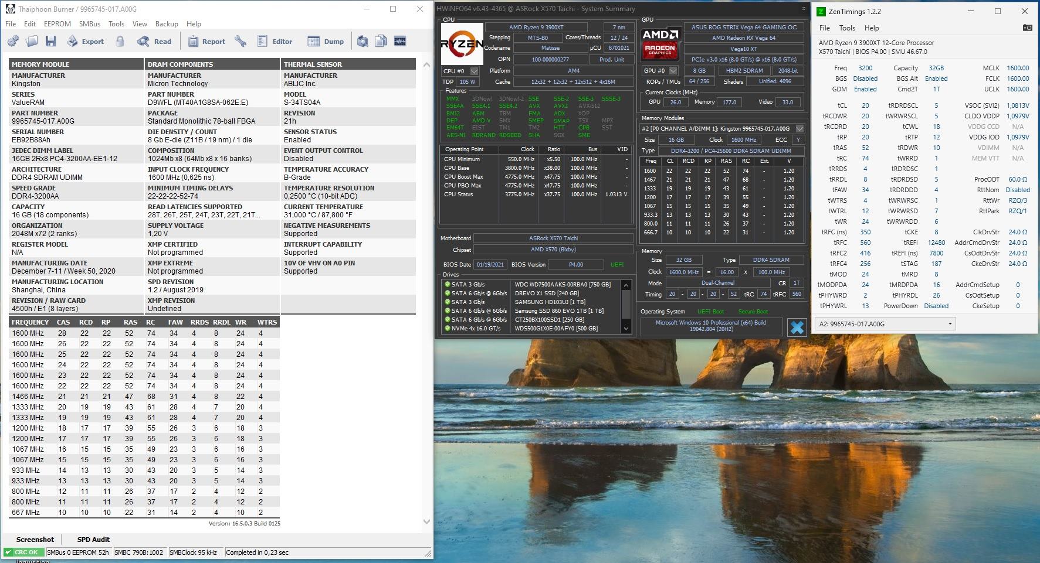Open File menu in ZenTimings
Image resolution: width=1040 pixels, height=563 pixels.
[x=824, y=28]
